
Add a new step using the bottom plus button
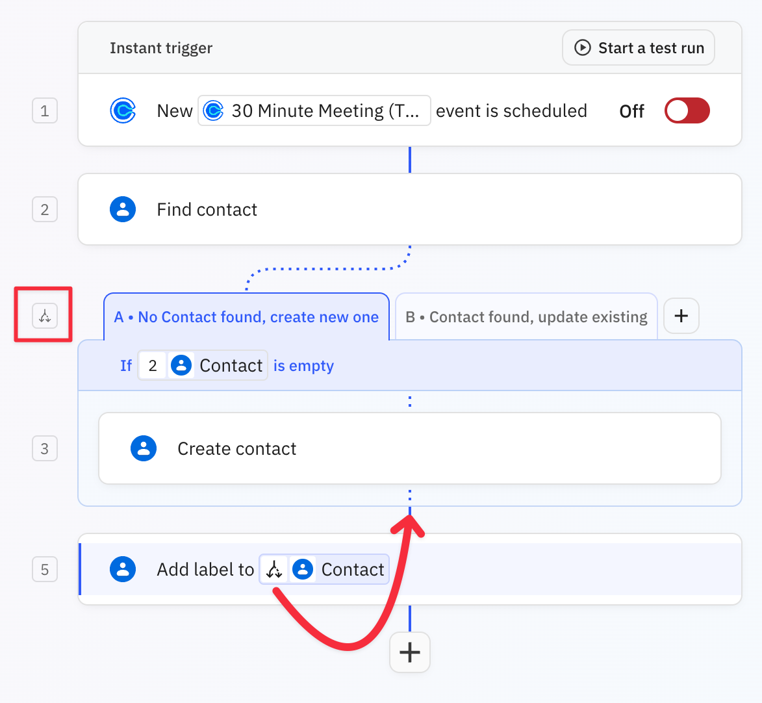click(409, 652)
